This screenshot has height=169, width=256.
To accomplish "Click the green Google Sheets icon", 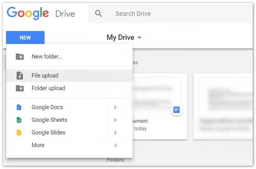I will point(19,120).
